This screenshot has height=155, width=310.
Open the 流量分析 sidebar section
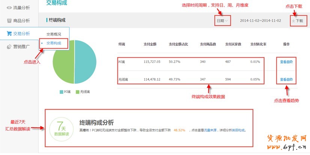coord(21,8)
